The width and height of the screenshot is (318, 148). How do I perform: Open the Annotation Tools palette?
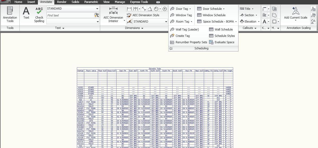[10, 14]
